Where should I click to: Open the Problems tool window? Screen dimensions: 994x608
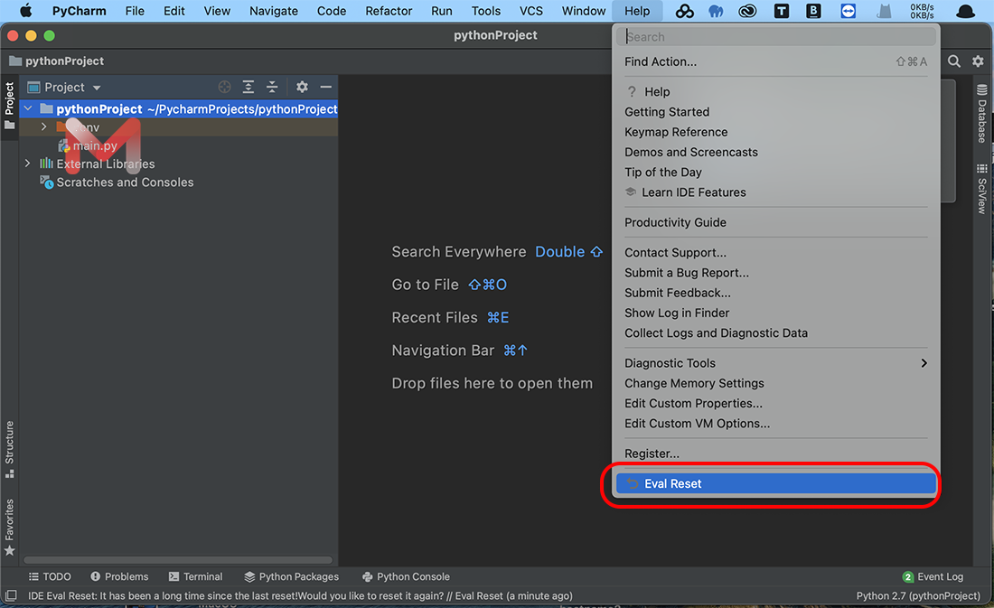click(119, 576)
